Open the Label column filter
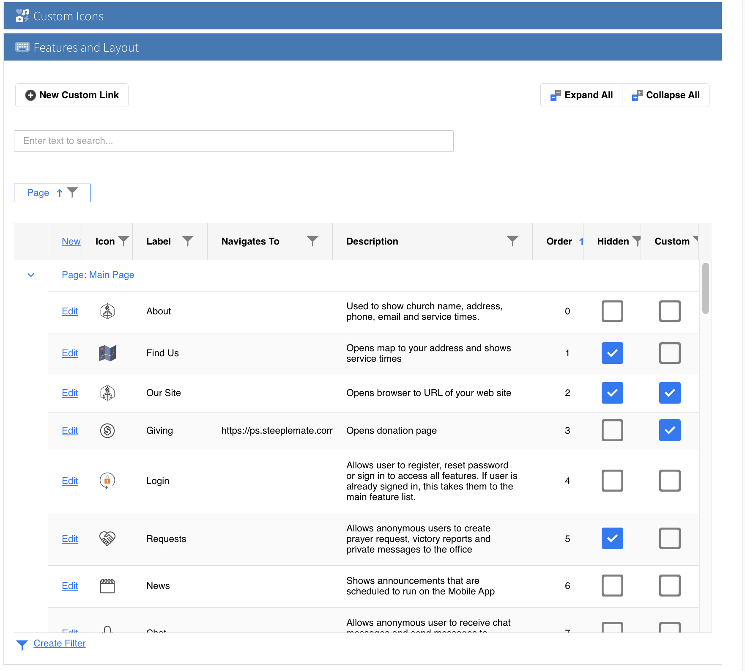 188,241
